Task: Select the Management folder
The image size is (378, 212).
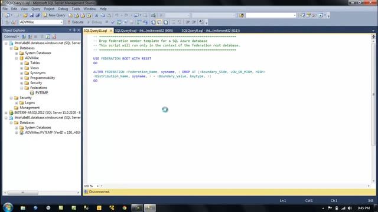Action: click(x=30, y=108)
